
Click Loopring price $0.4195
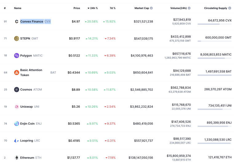[74, 141]
